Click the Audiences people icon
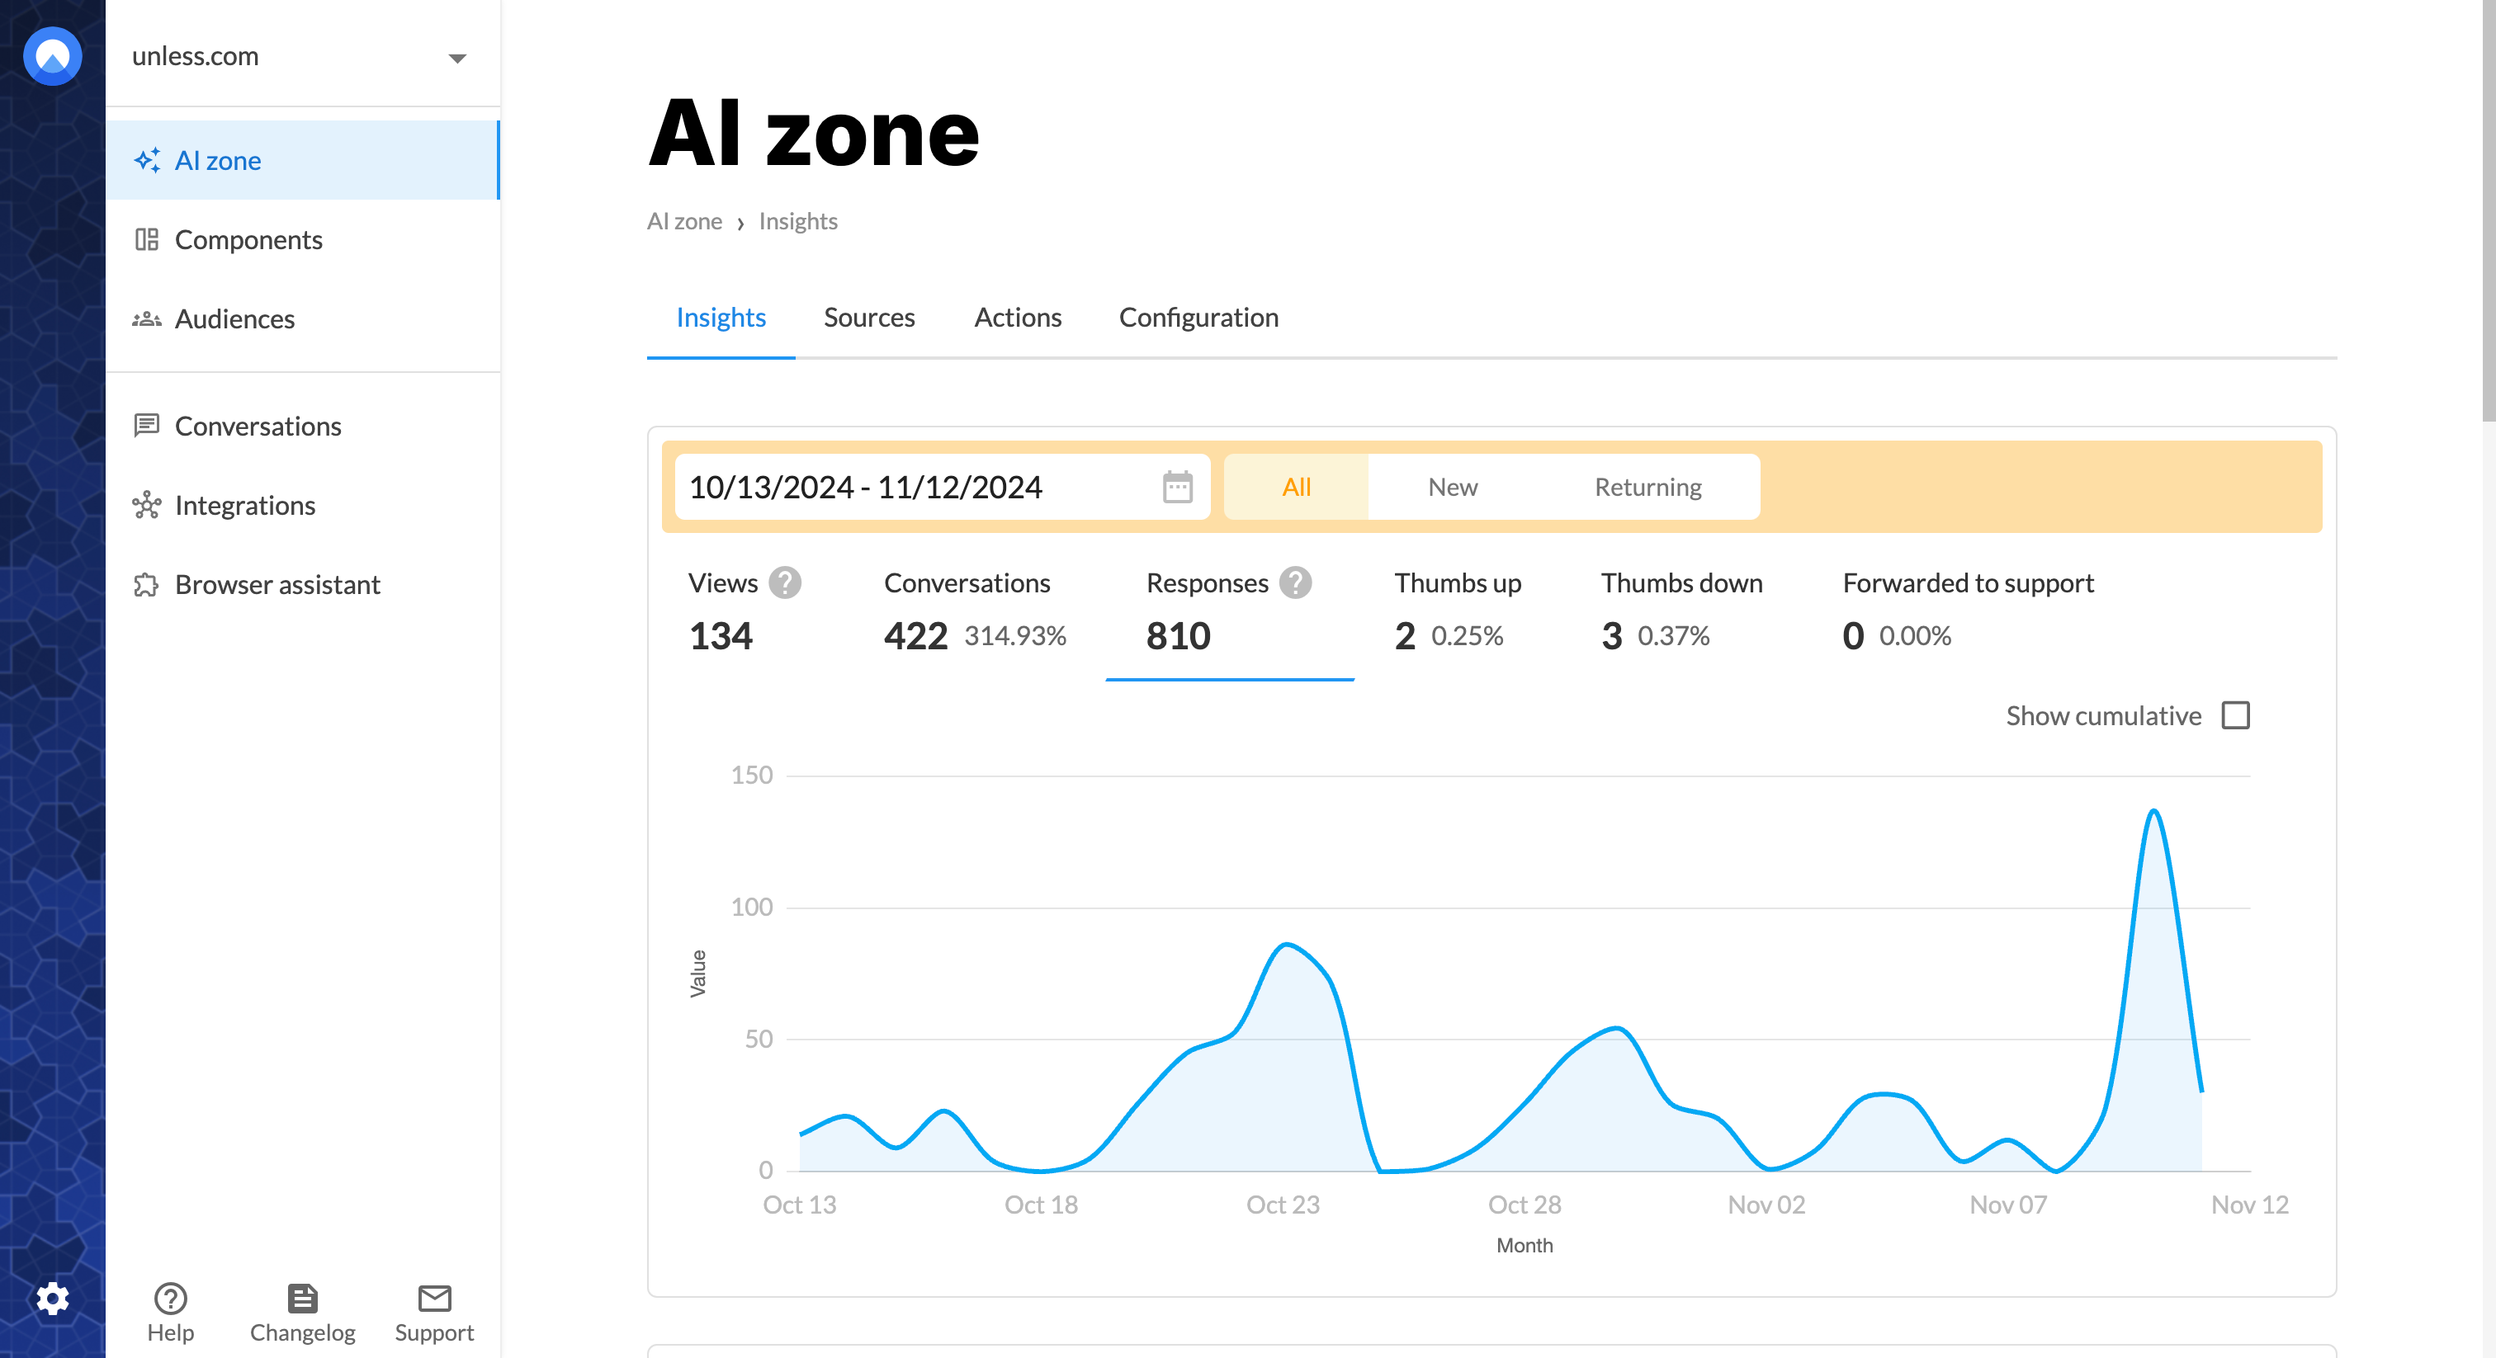 tap(146, 318)
